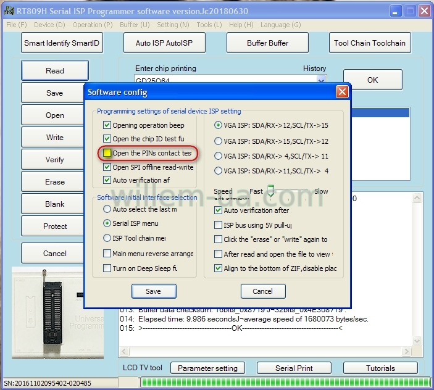Click Tool Chain Toolchain button
Image resolution: width=434 pixels, height=390 pixels.
click(x=370, y=43)
